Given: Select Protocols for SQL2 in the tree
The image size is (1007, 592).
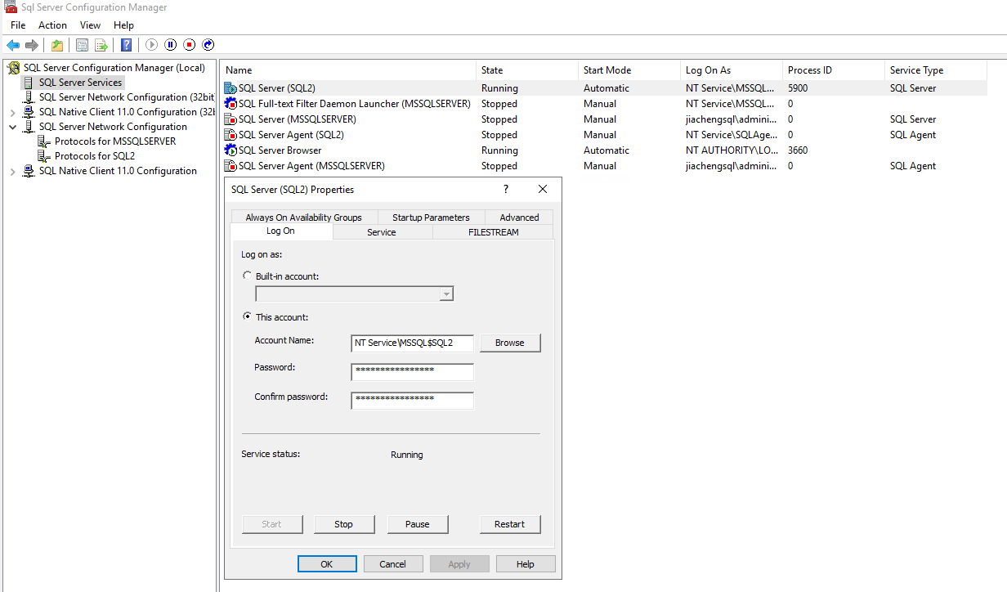Looking at the screenshot, I should point(95,156).
